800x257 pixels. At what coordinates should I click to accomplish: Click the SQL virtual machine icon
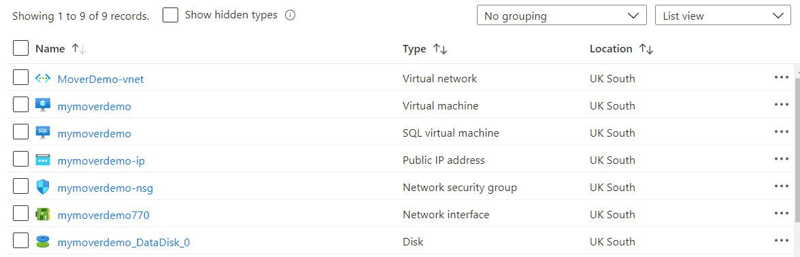coord(43,133)
